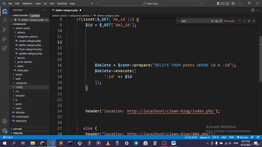This screenshot has height=147, width=262.
Task: Toggle the primary side bar layout button
Action: tap(219, 4)
